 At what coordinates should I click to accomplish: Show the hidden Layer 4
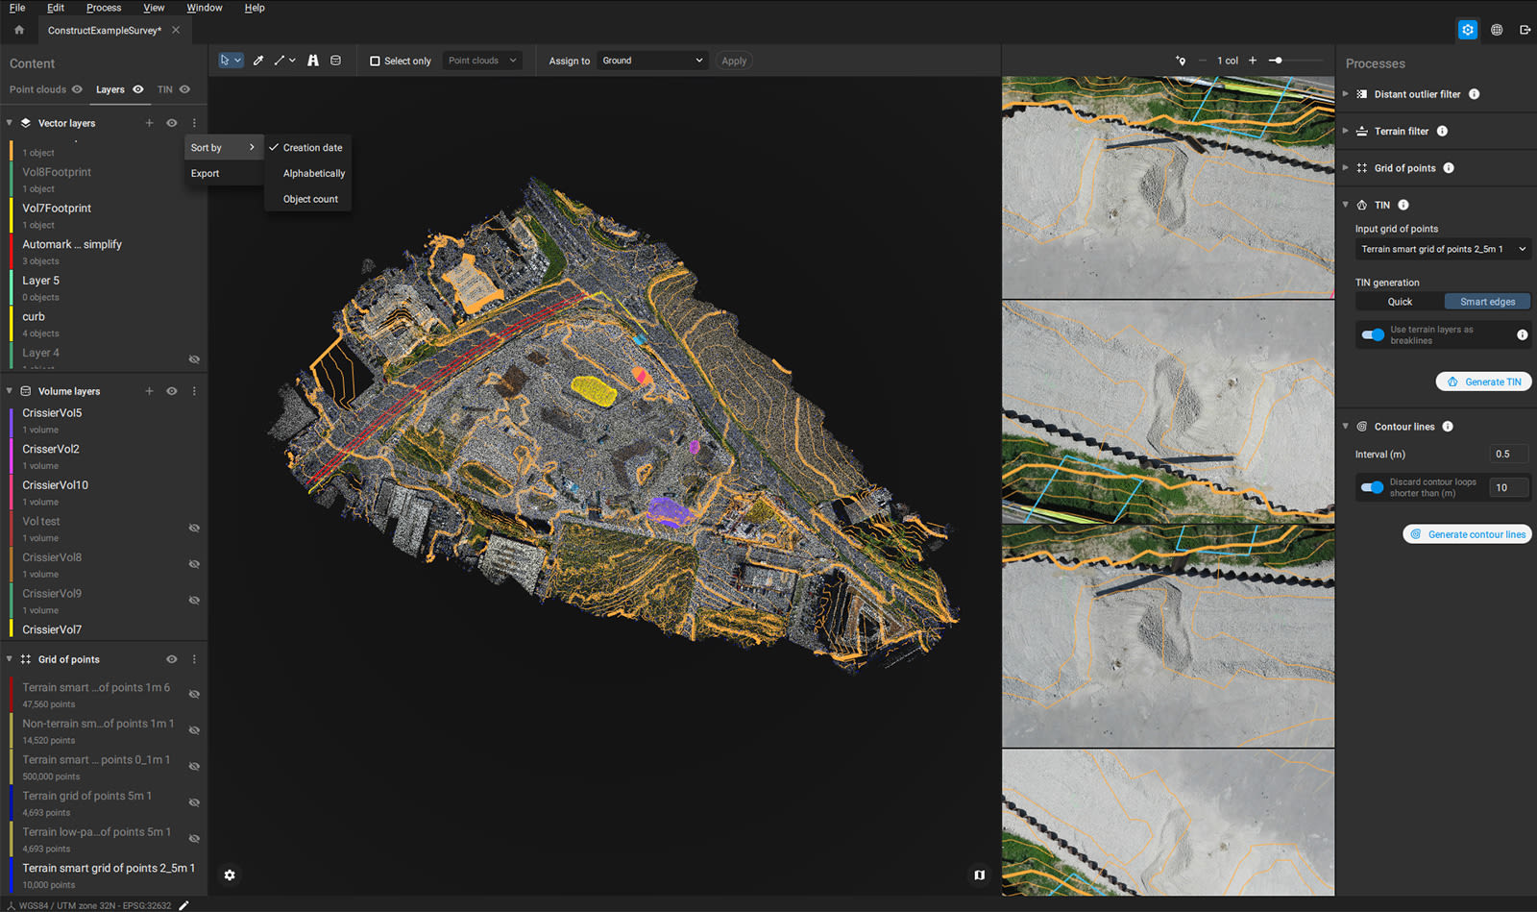pos(194,358)
